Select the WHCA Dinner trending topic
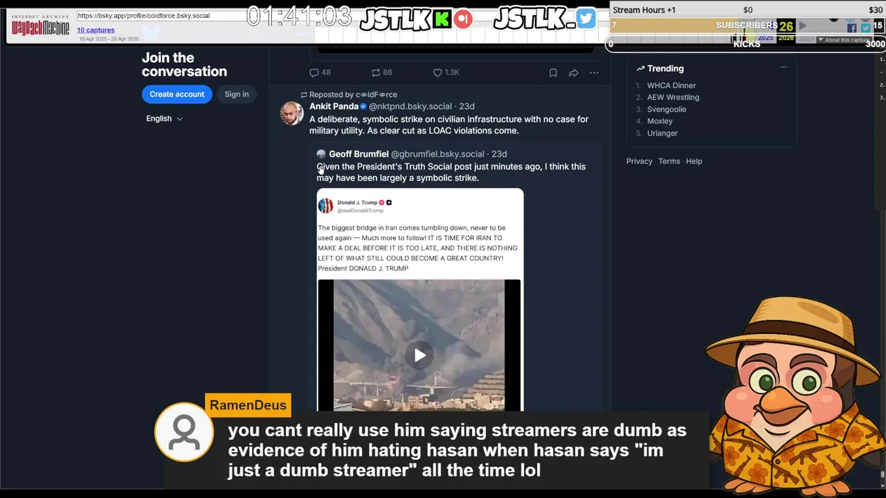 tap(671, 86)
